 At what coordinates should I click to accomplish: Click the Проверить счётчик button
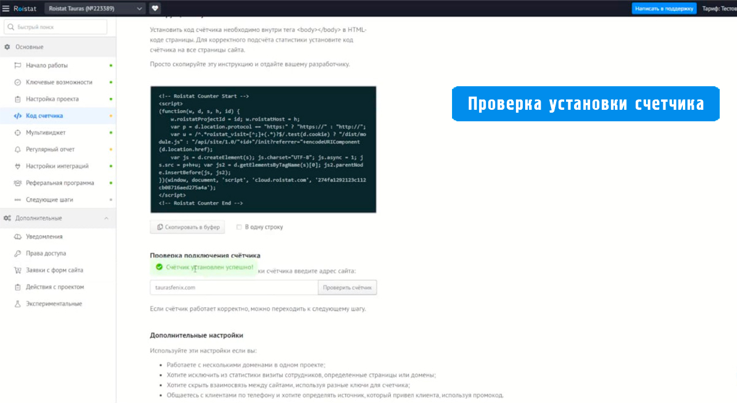[347, 287]
